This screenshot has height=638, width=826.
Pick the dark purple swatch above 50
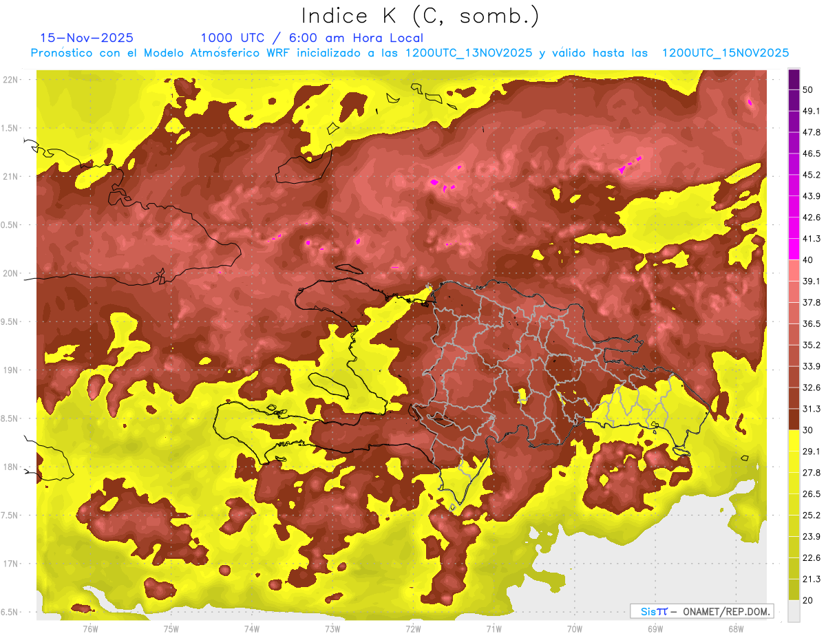[794, 79]
